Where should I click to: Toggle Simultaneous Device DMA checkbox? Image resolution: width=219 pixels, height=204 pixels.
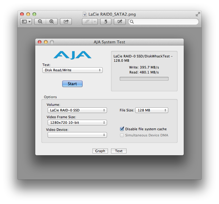[122, 135]
